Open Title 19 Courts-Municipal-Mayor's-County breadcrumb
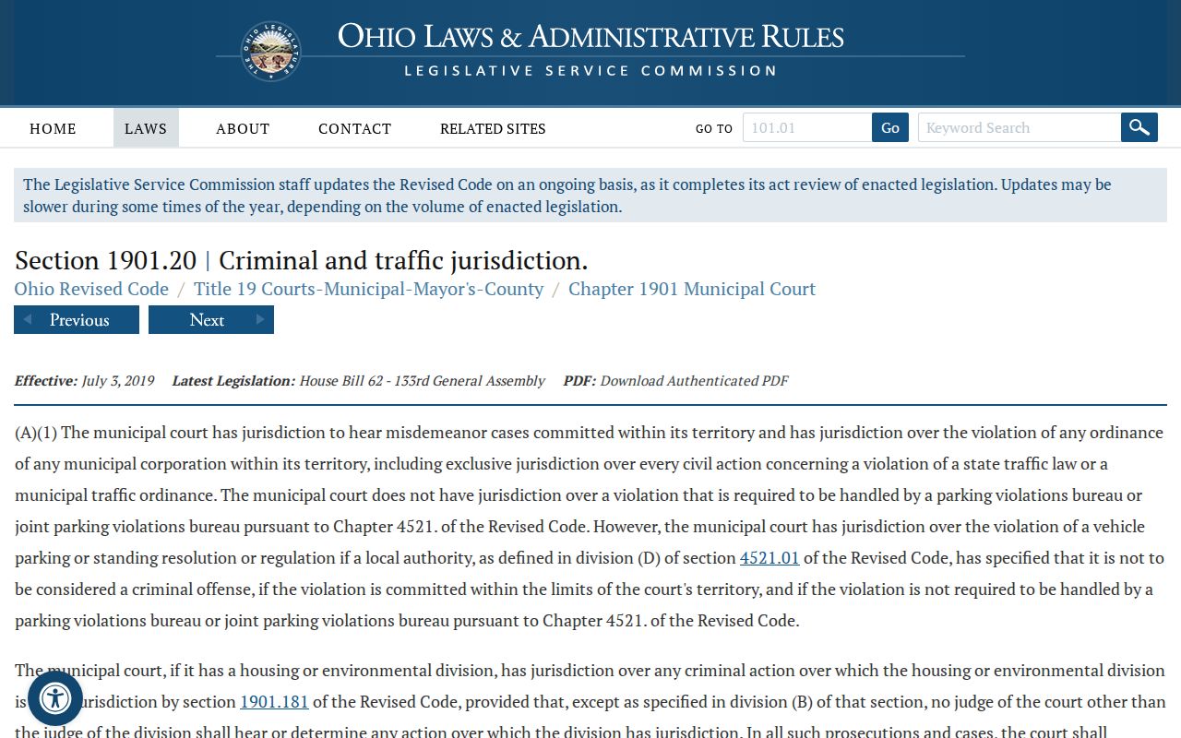The image size is (1181, 738). click(368, 289)
